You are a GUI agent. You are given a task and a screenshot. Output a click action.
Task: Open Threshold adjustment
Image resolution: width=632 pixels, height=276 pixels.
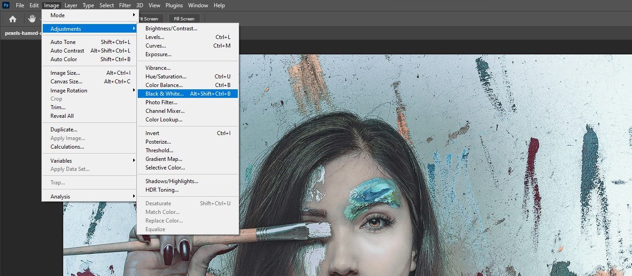click(188, 150)
